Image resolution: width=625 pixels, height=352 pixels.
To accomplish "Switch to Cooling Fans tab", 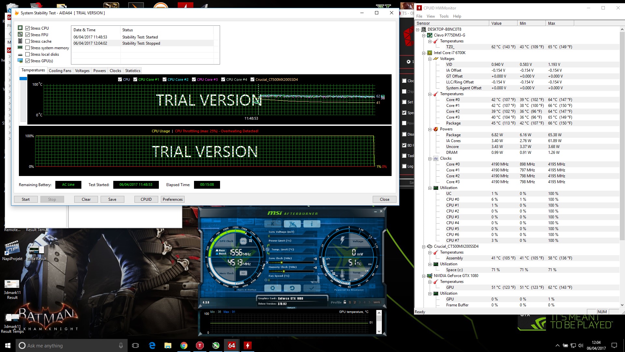I will 60,71.
